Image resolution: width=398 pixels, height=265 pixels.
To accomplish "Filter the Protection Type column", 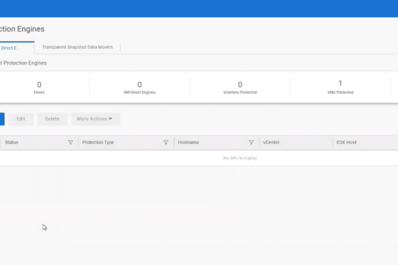I will click(166, 143).
